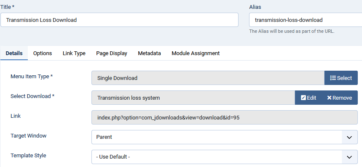This screenshot has width=362, height=167.
Task: Click the read-only Link field
Action: pos(224,118)
